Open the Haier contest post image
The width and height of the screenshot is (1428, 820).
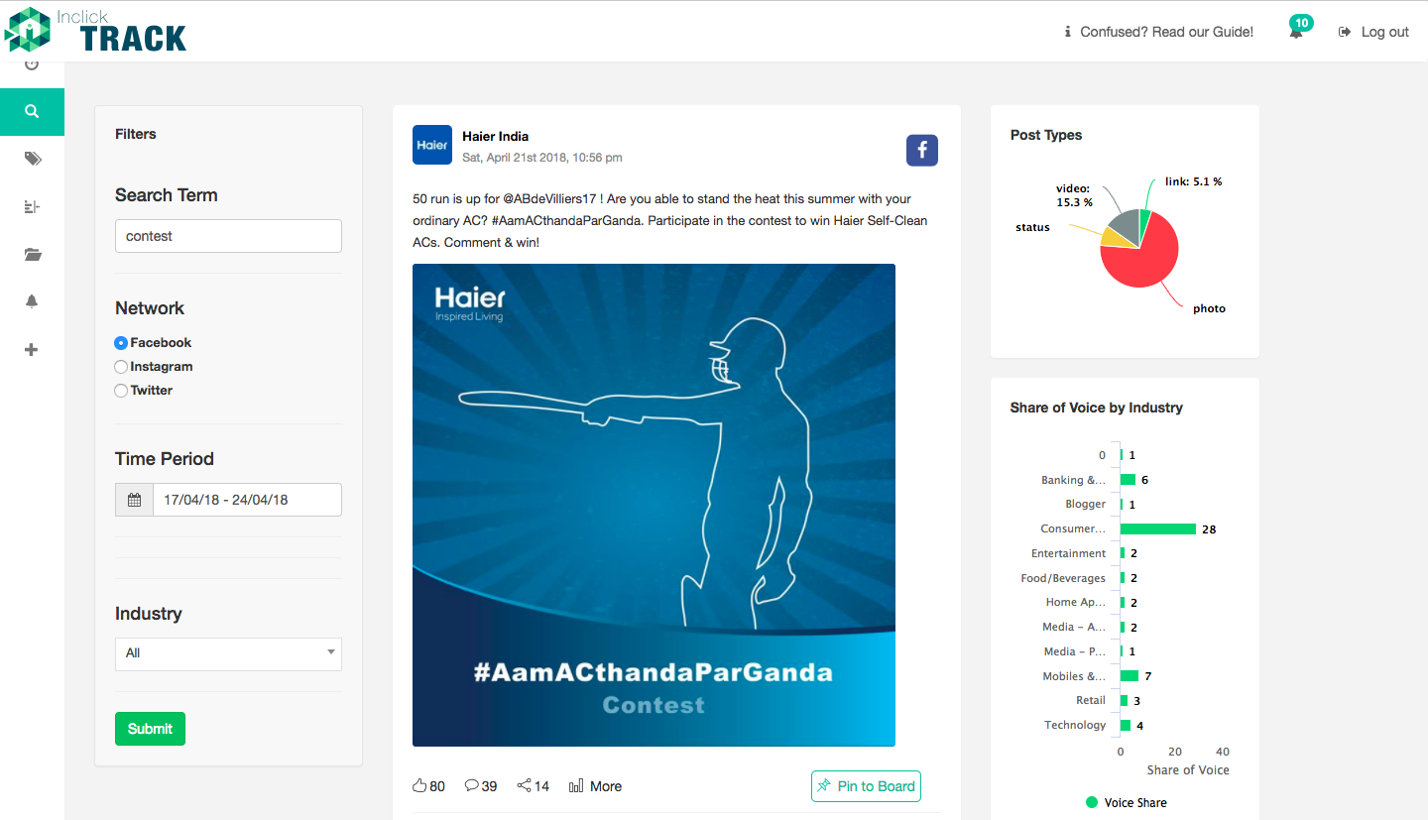point(654,505)
